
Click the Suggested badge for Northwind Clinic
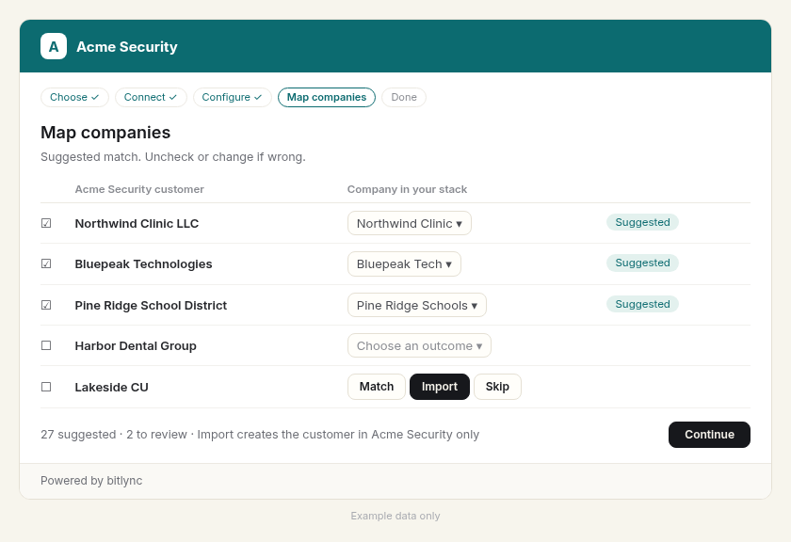642,222
